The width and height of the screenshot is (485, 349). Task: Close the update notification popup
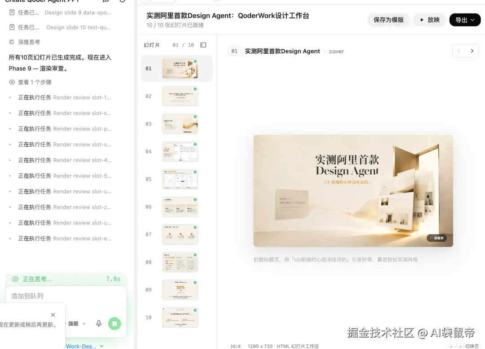[53, 315]
